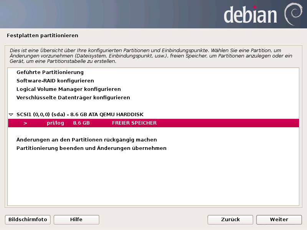
Task: Select Partitionierung beenden und Änderungen übernehmen
Action: pos(91,148)
